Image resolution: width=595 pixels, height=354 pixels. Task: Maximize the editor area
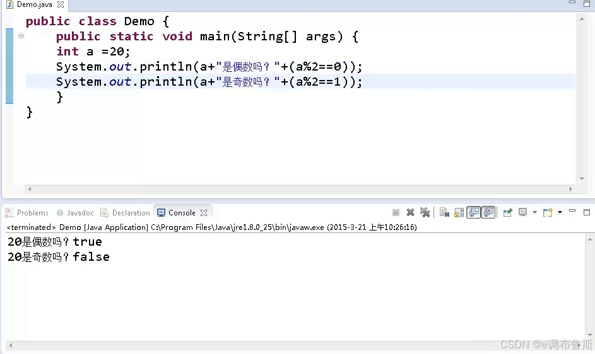click(587, 3)
